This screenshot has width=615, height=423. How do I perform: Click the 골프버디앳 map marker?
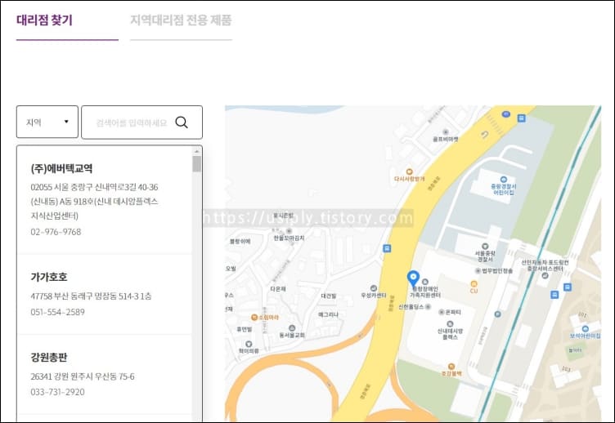[445, 132]
